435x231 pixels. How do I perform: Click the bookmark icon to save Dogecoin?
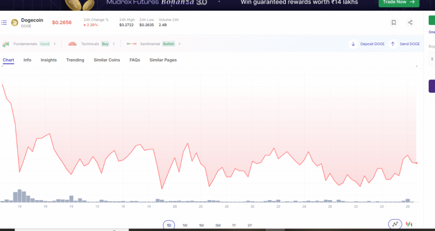394,23
